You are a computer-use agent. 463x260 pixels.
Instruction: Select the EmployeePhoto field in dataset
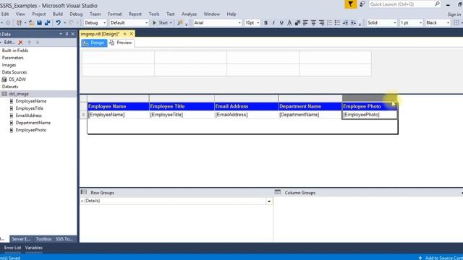click(x=31, y=130)
